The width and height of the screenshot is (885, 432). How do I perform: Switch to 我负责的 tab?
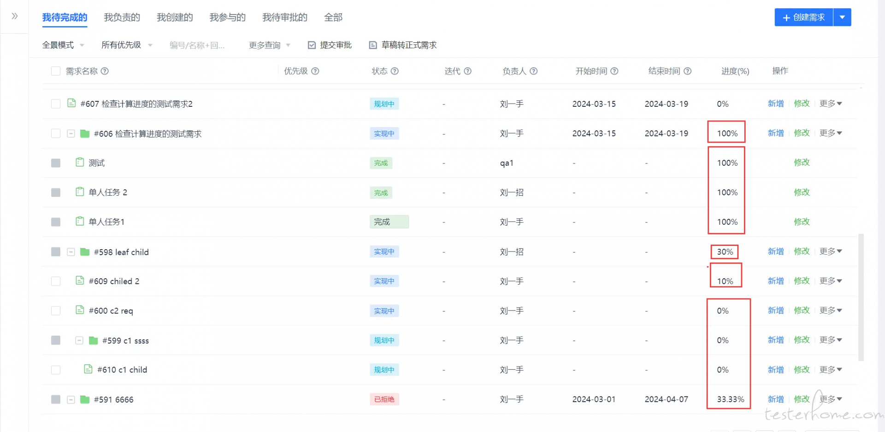click(x=122, y=18)
